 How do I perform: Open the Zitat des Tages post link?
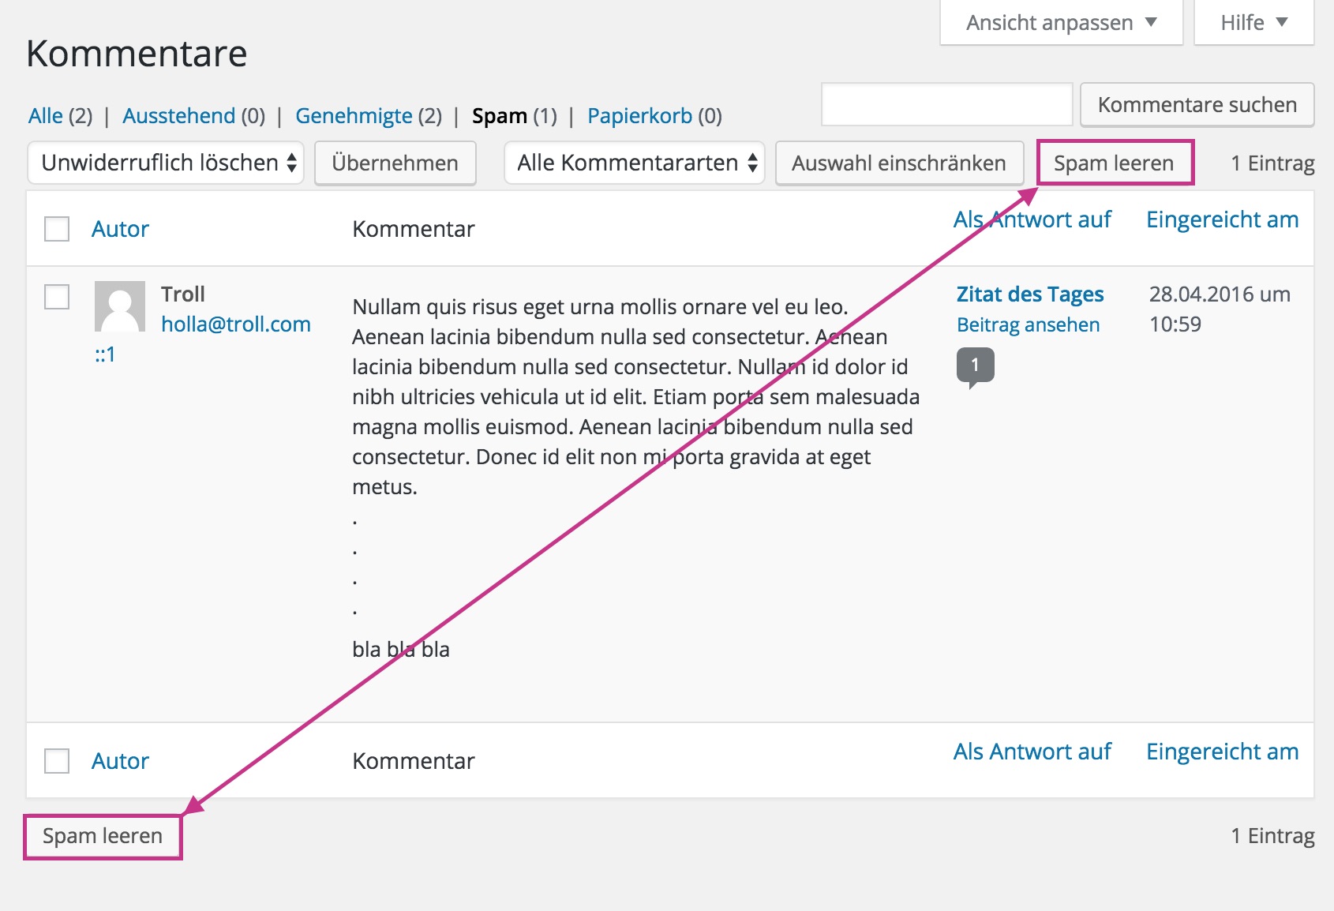click(1029, 294)
